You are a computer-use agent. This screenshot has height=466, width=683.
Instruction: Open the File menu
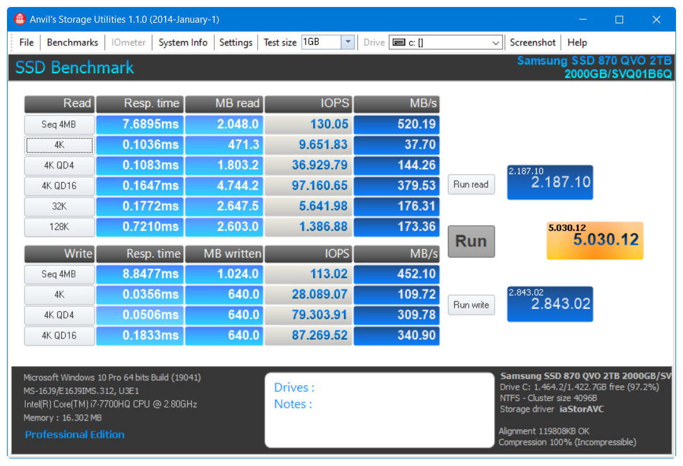(x=26, y=42)
